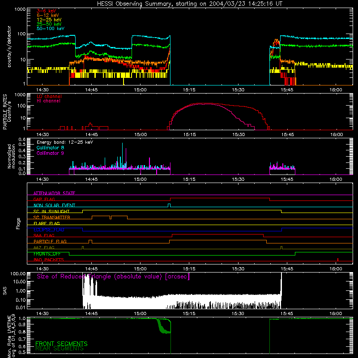Click the GAP_FLAG label
358x358 pixels.
tap(44, 199)
